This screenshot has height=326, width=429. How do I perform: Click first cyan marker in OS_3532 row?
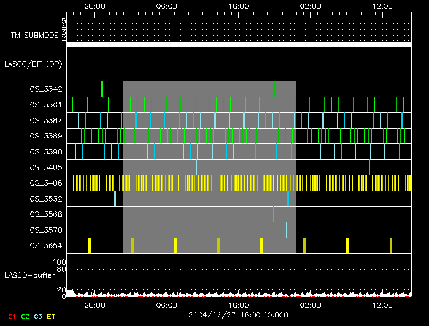click(x=115, y=199)
